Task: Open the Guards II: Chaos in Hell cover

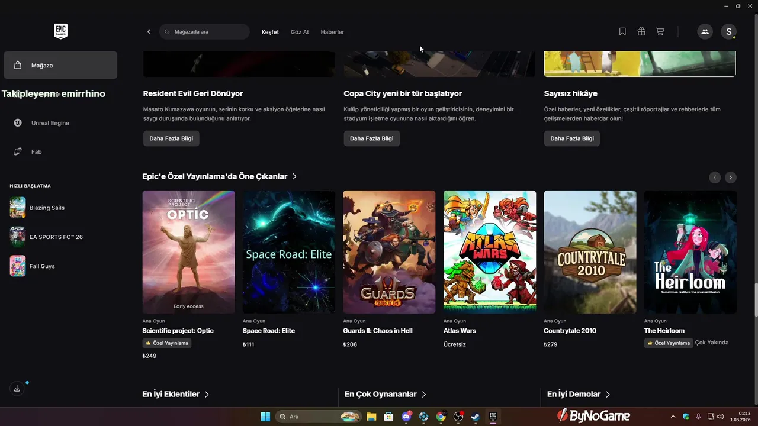Action: pyautogui.click(x=389, y=252)
